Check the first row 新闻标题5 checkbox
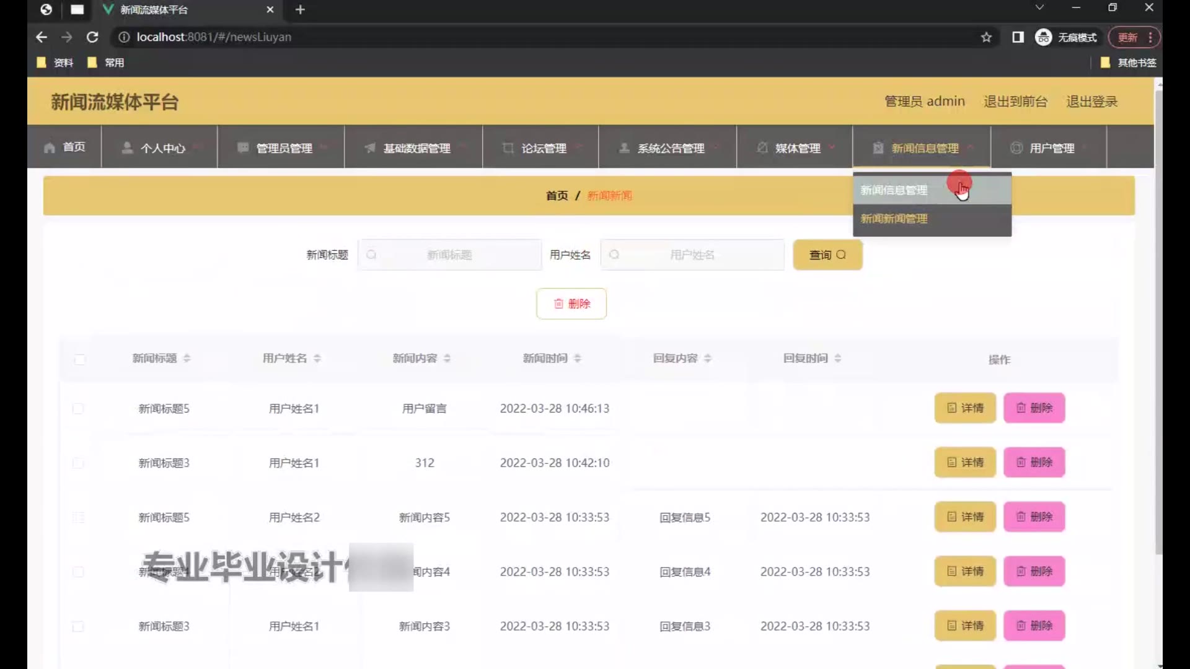The width and height of the screenshot is (1190, 669). 78,409
